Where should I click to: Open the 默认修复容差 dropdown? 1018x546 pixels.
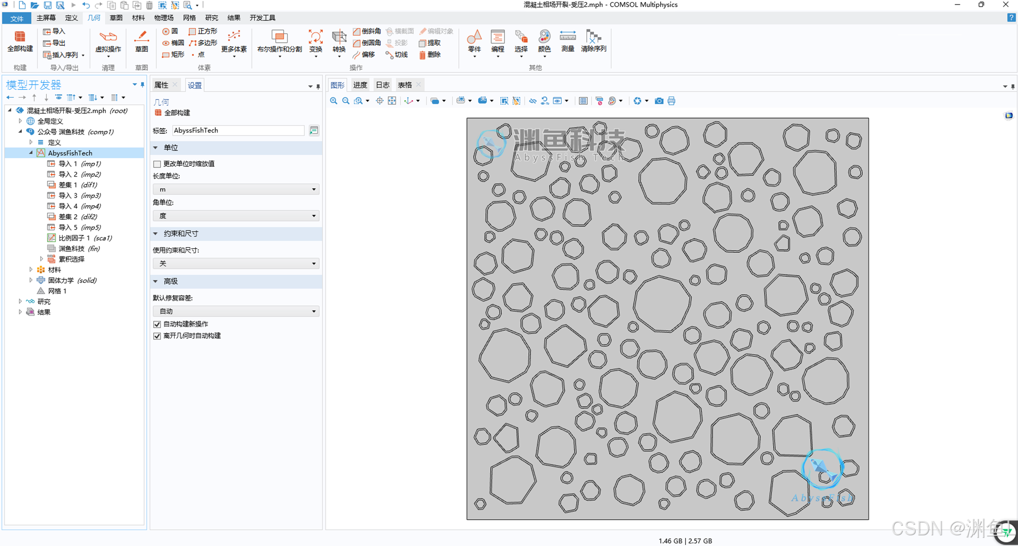point(236,311)
